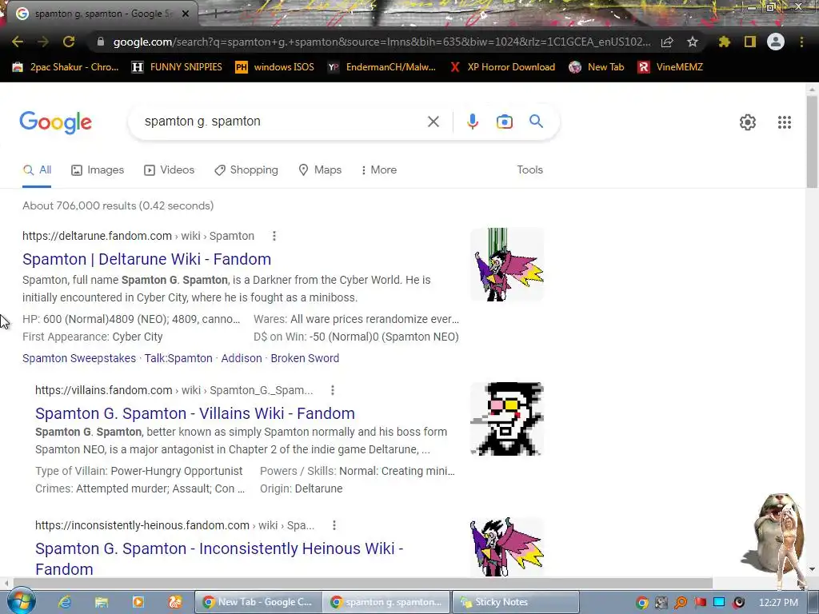Viewport: 819px width, 614px height.
Task: Open the inconsistently-heinous result options menu
Action: click(x=334, y=525)
